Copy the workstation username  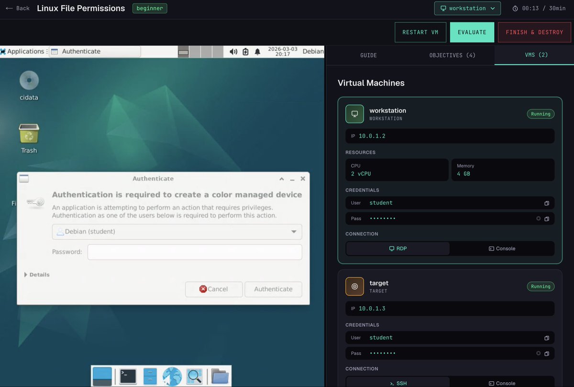(546, 203)
